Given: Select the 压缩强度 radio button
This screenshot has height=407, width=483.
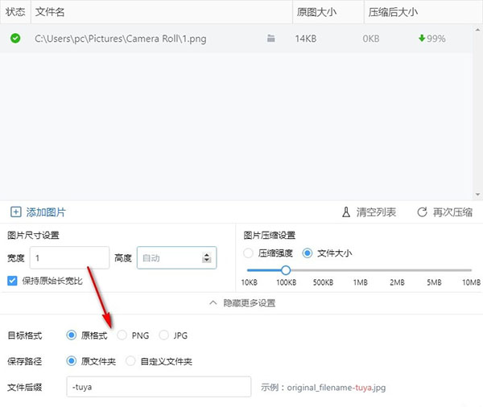Looking at the screenshot, I should pyautogui.click(x=249, y=253).
